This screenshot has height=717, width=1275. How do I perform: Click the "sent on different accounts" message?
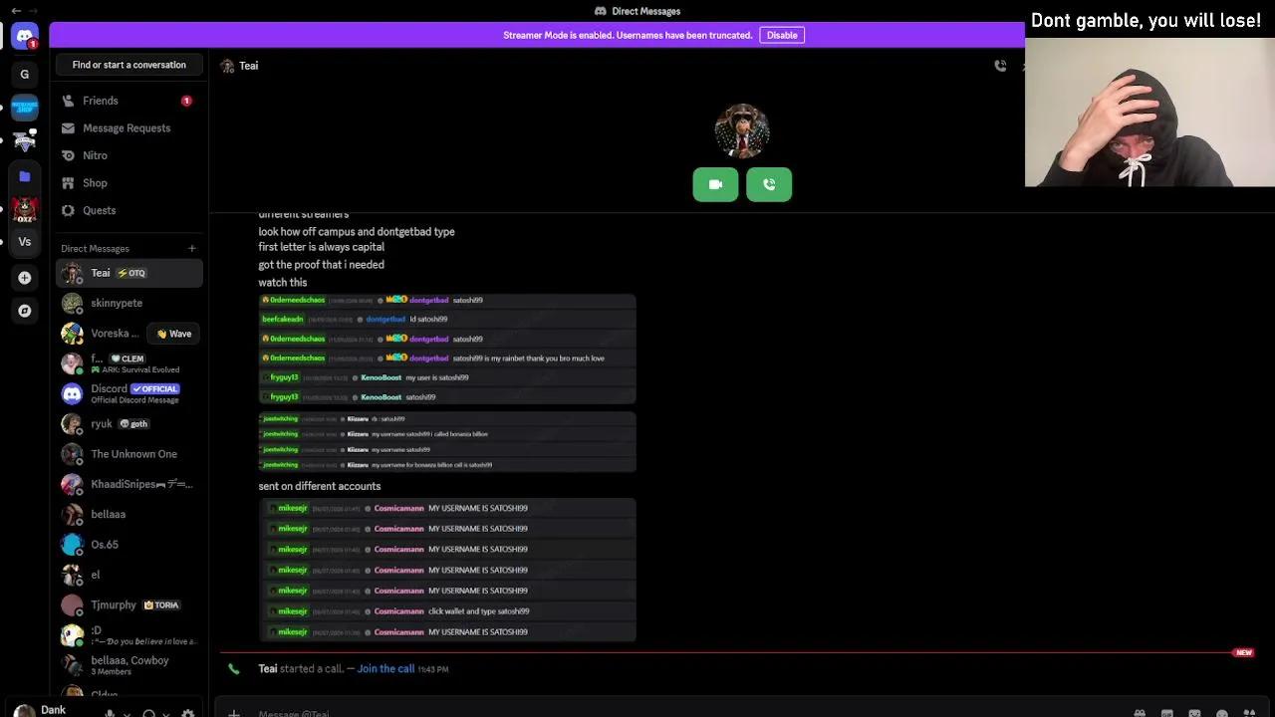click(x=320, y=486)
